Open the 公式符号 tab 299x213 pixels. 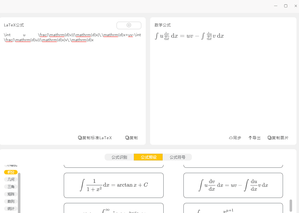click(177, 157)
